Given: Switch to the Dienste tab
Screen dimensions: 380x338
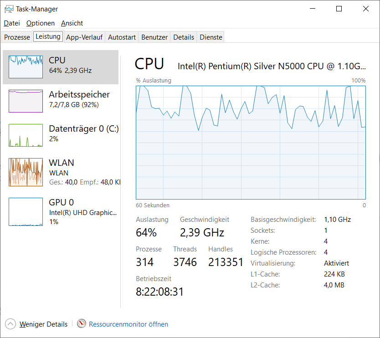Looking at the screenshot, I should tap(211, 37).
